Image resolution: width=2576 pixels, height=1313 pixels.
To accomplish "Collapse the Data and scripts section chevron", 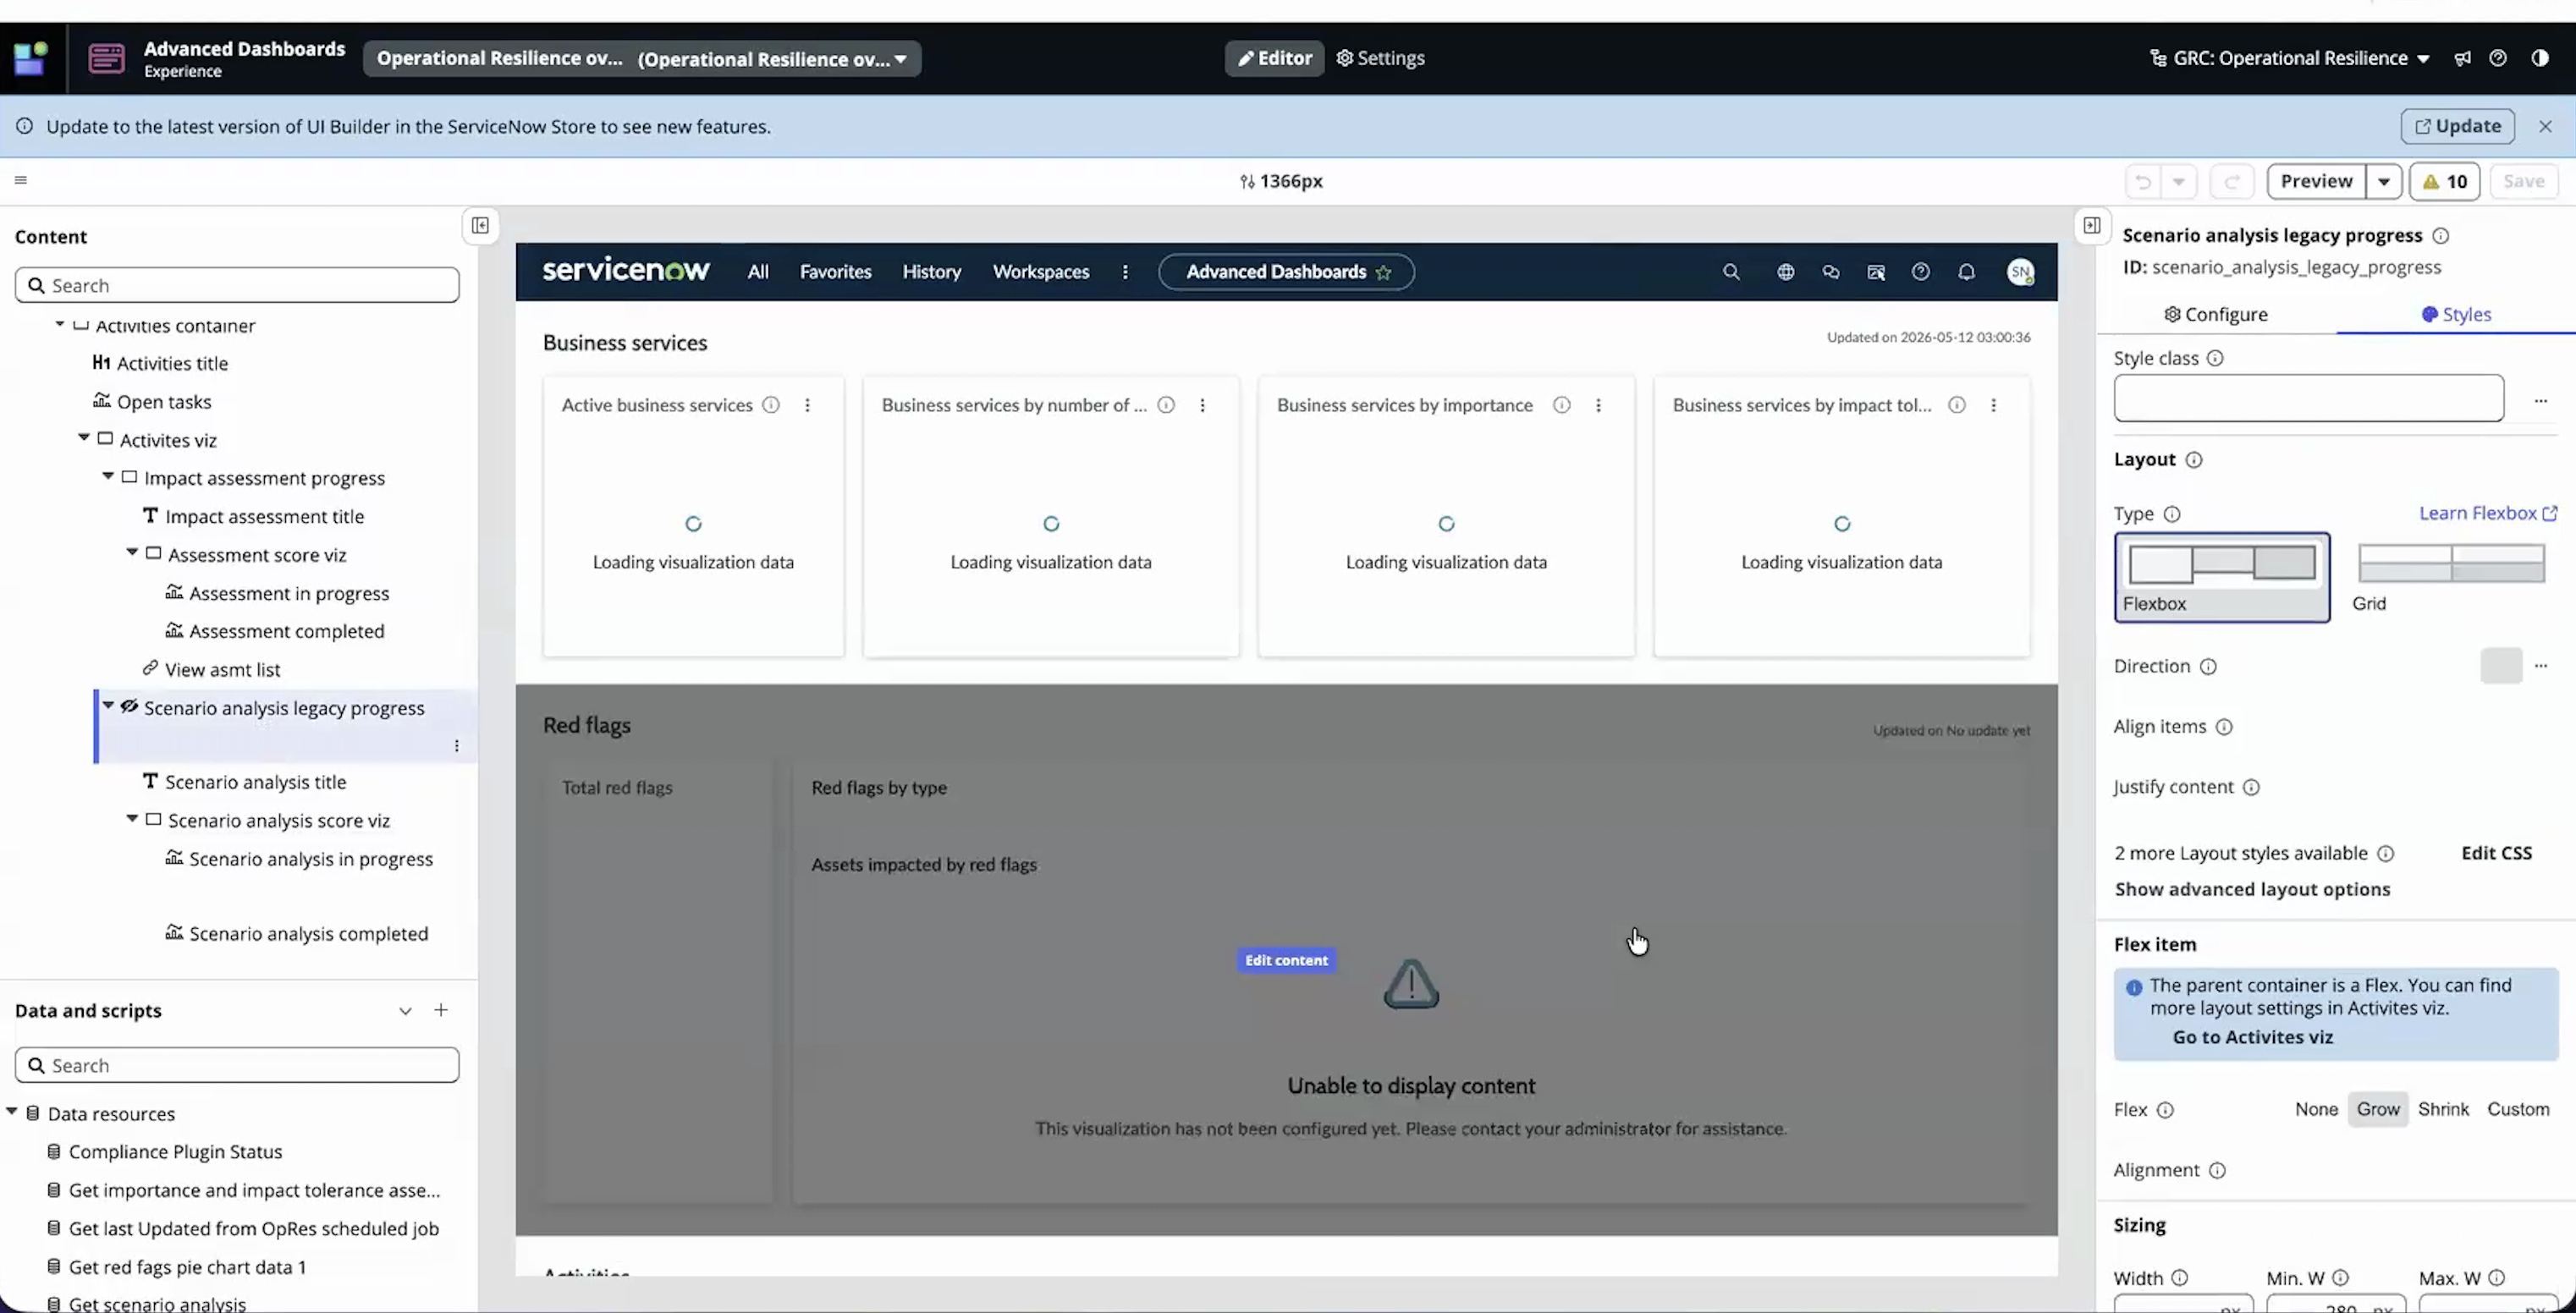I will point(405,1010).
